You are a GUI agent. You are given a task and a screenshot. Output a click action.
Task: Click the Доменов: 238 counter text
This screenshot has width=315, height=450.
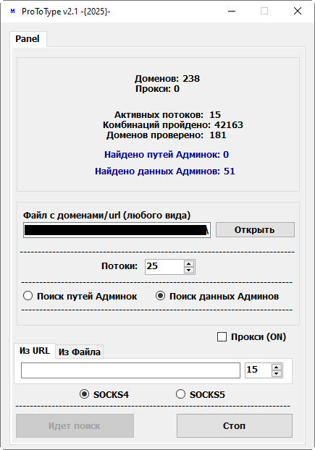(x=167, y=79)
